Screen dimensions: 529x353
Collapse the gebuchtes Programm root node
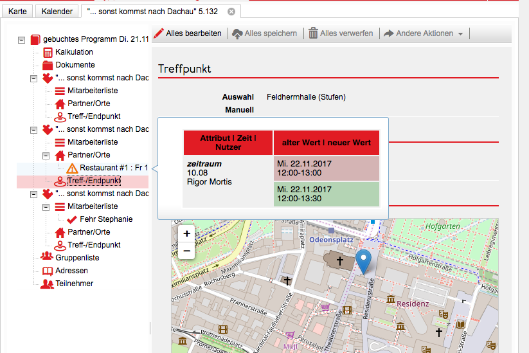[21, 39]
